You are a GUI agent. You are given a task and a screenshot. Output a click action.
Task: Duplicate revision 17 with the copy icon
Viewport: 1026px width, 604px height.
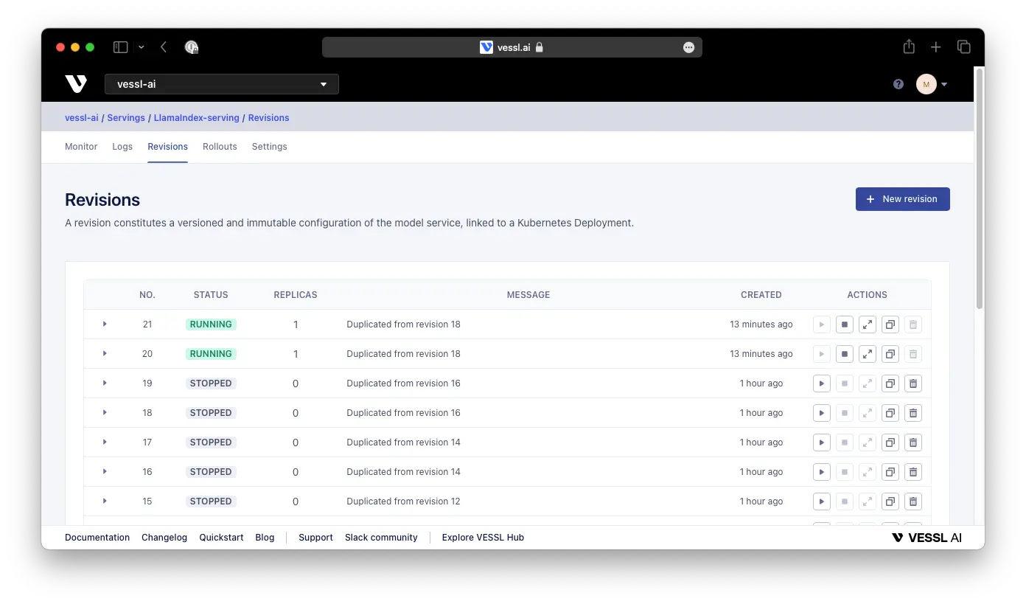point(890,442)
